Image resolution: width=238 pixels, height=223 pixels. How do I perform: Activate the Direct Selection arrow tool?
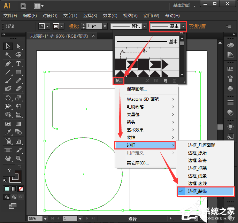[18, 46]
